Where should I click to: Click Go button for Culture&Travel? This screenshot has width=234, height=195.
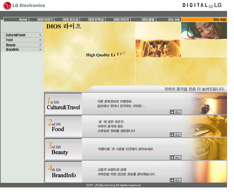click(176, 112)
